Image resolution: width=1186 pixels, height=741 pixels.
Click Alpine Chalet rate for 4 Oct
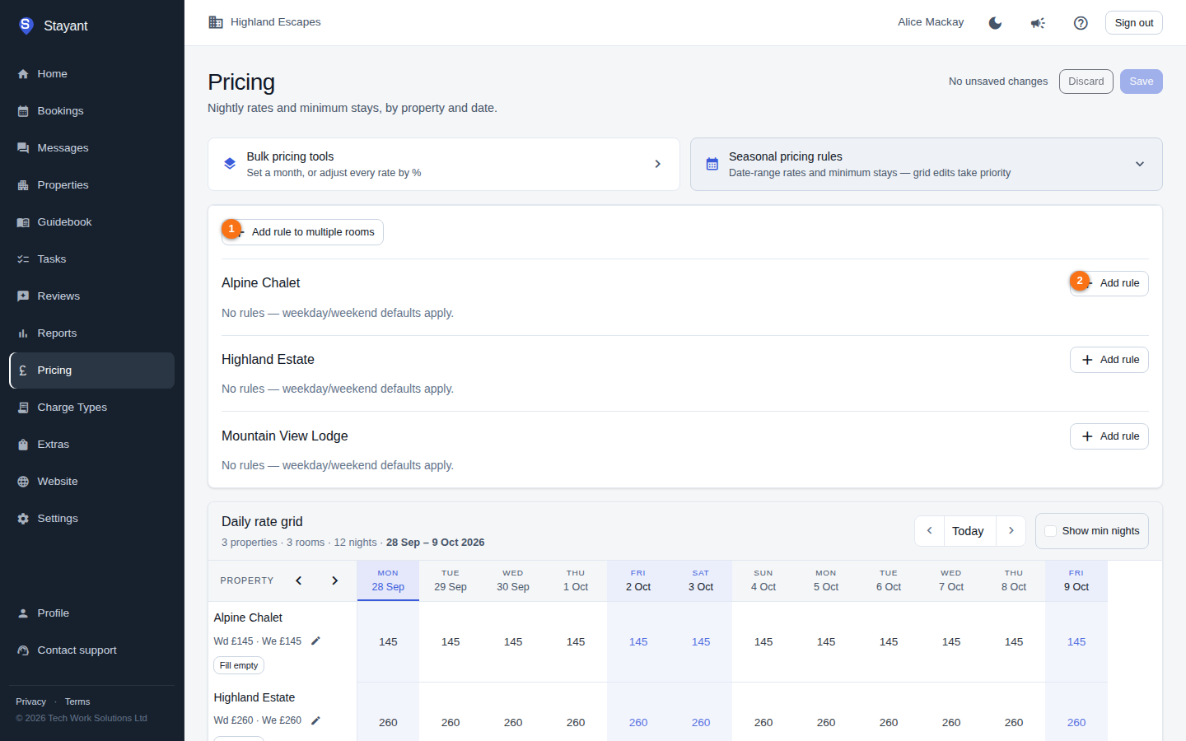(763, 641)
